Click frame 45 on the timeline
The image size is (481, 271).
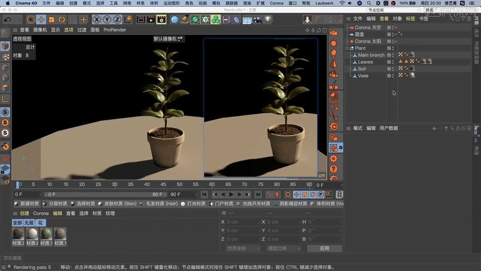point(163,185)
